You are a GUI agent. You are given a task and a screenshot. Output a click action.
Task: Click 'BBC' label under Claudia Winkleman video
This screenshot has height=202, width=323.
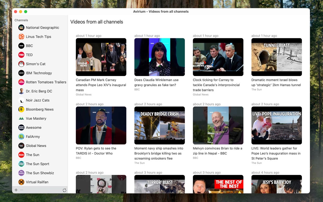tap(137, 89)
